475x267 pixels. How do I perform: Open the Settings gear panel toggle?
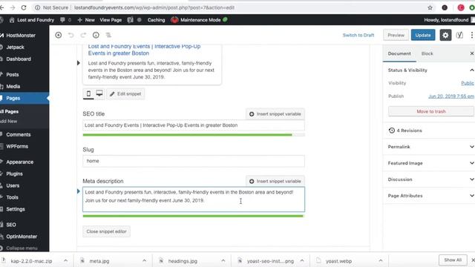[x=445, y=35]
